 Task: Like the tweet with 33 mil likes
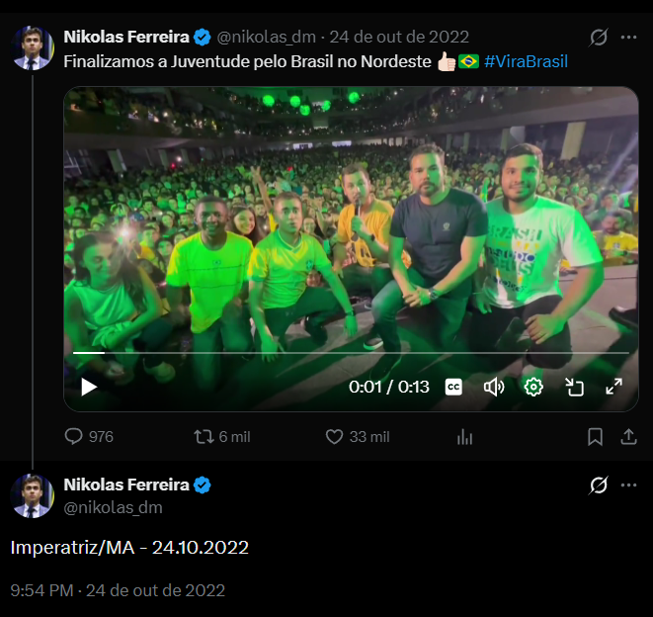point(334,436)
